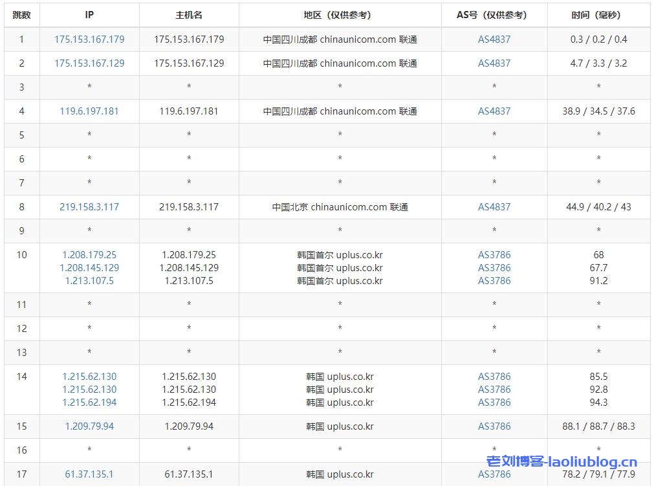Open IP link 1.215.62.194 in hop 14
This screenshot has width=654, height=486.
[89, 403]
